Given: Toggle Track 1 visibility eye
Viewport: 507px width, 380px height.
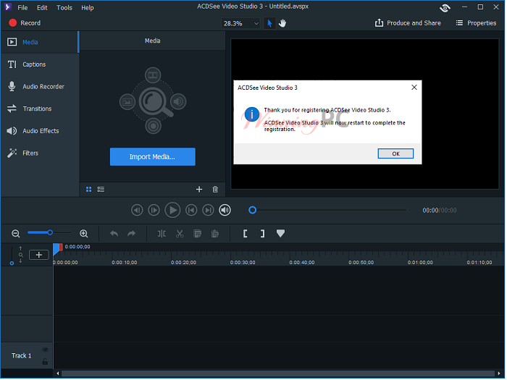Looking at the screenshot, I should [x=45, y=350].
